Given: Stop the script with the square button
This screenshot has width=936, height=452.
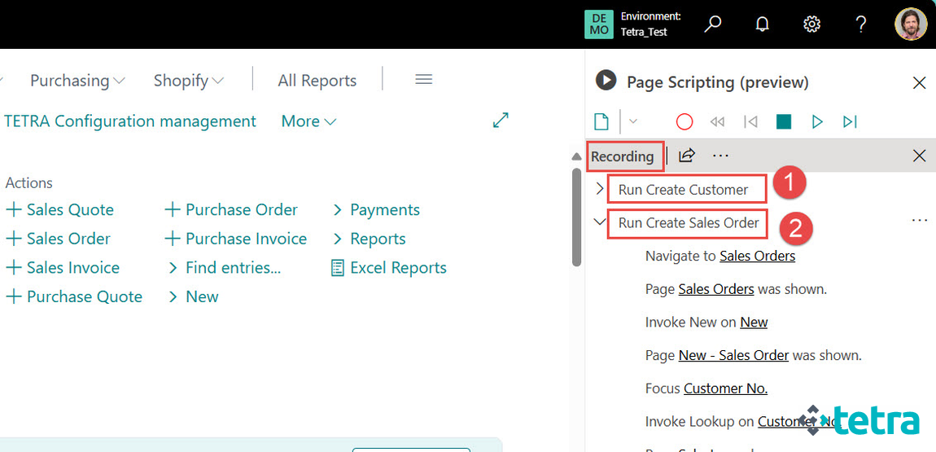Looking at the screenshot, I should [784, 122].
